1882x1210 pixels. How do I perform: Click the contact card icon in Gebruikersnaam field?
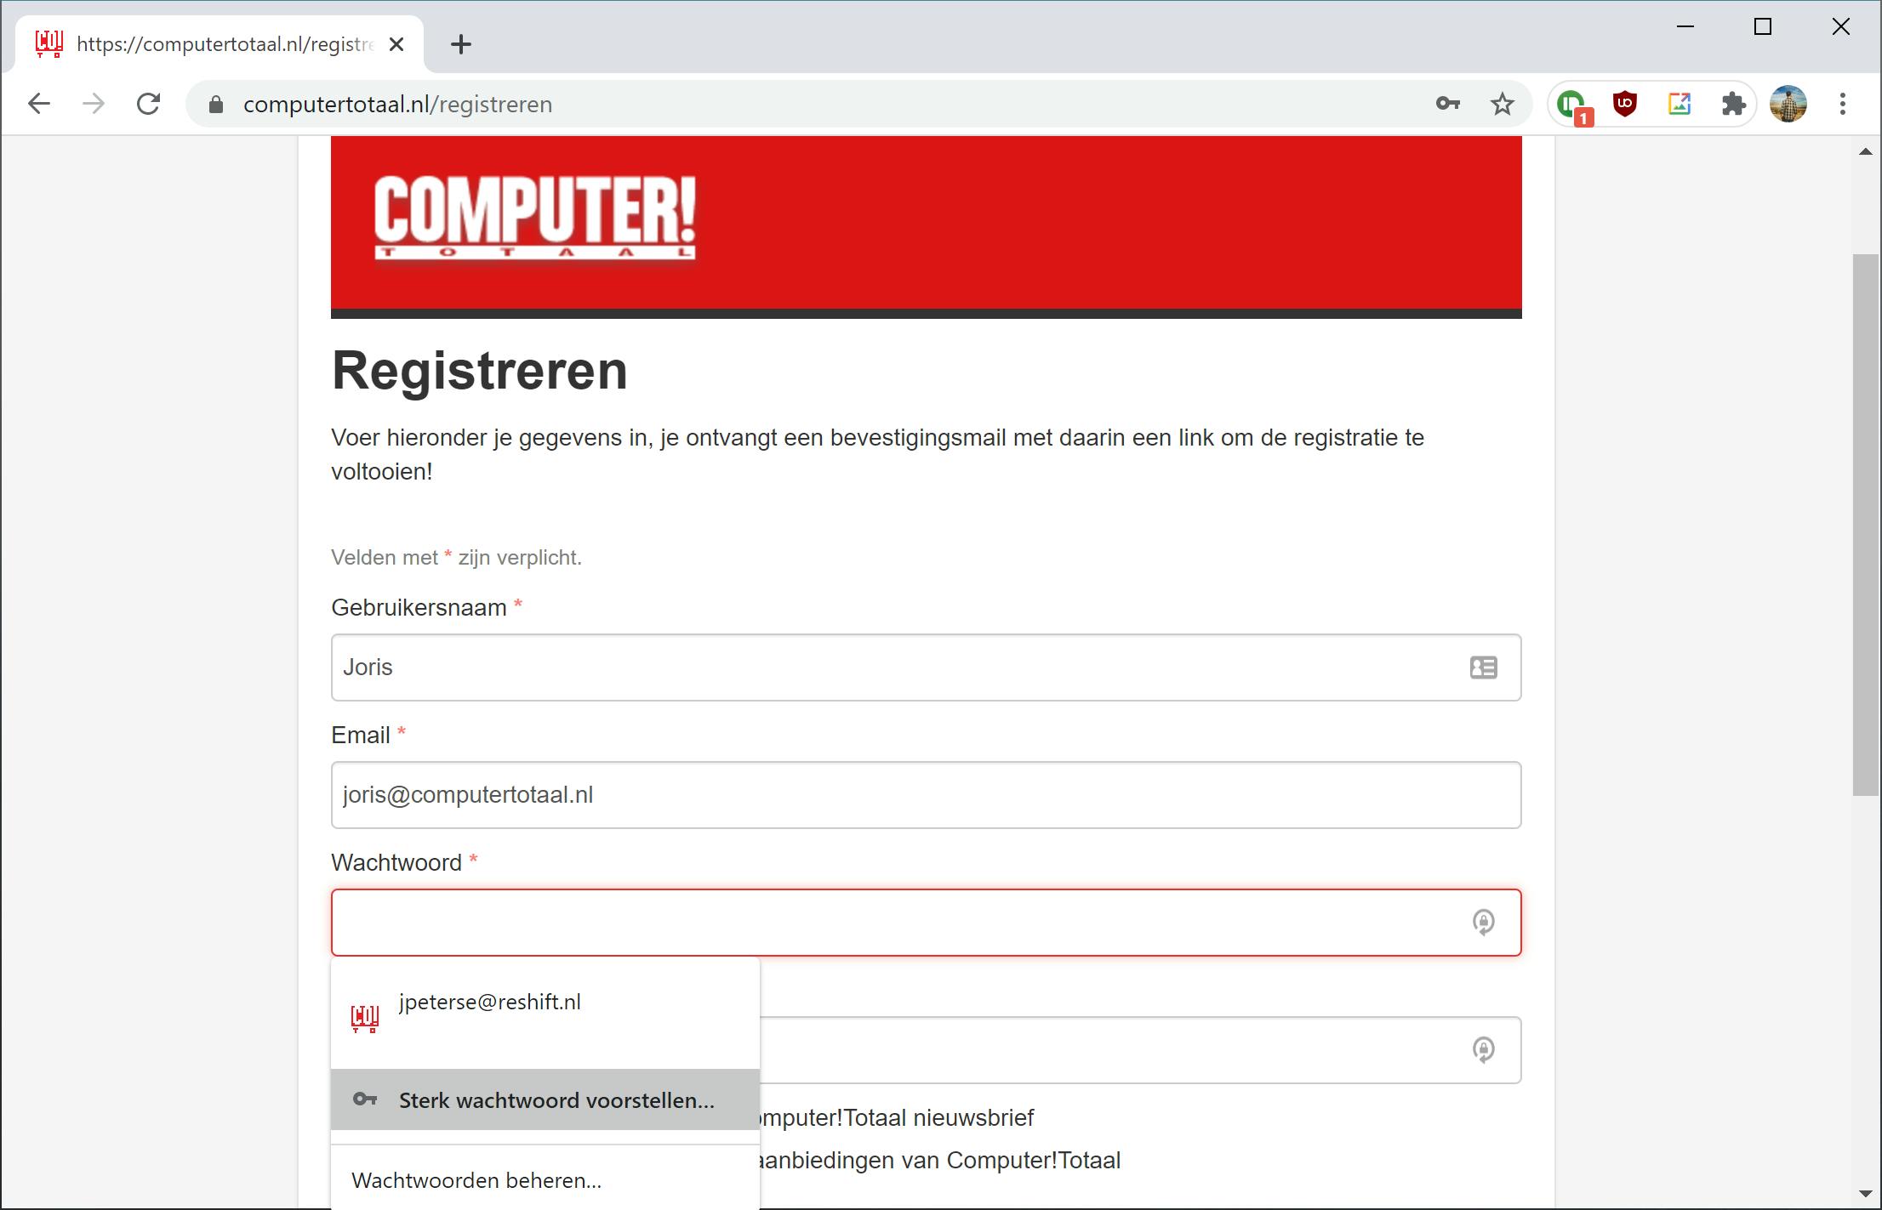1483,667
